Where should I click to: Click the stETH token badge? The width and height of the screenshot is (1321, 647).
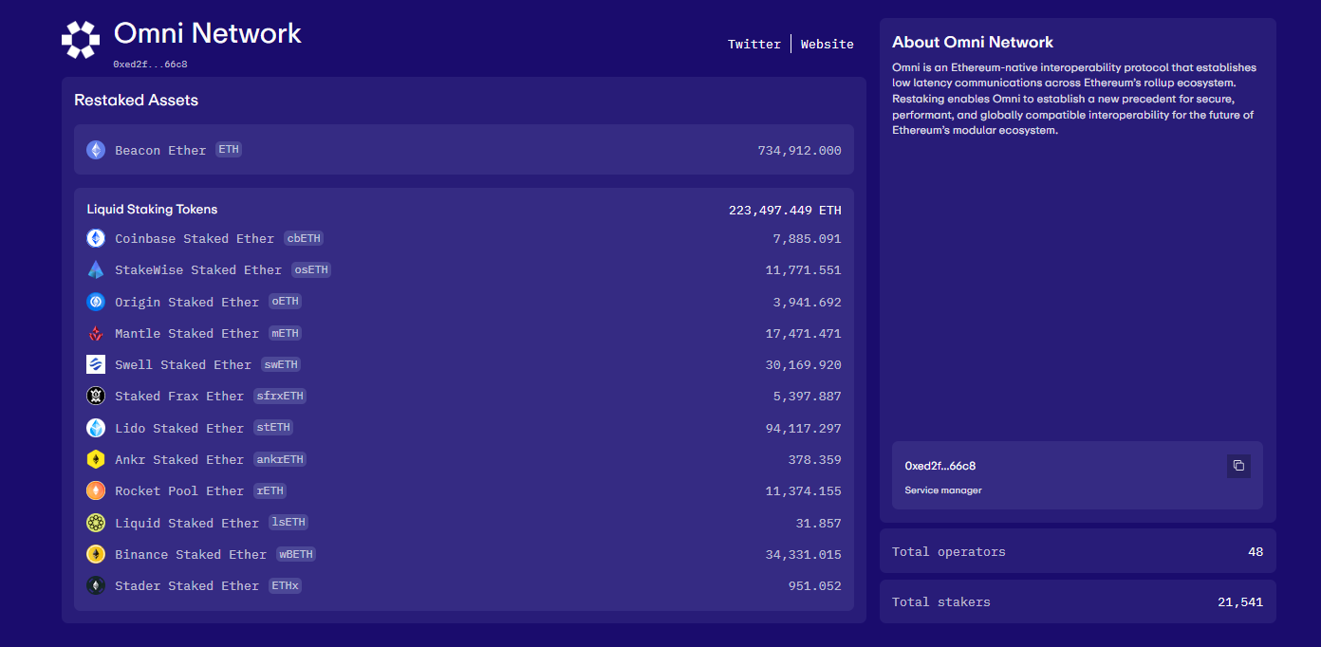(273, 428)
